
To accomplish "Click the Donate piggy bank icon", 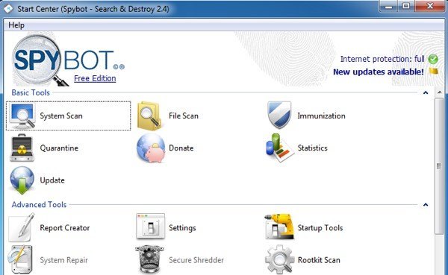I will pos(151,148).
